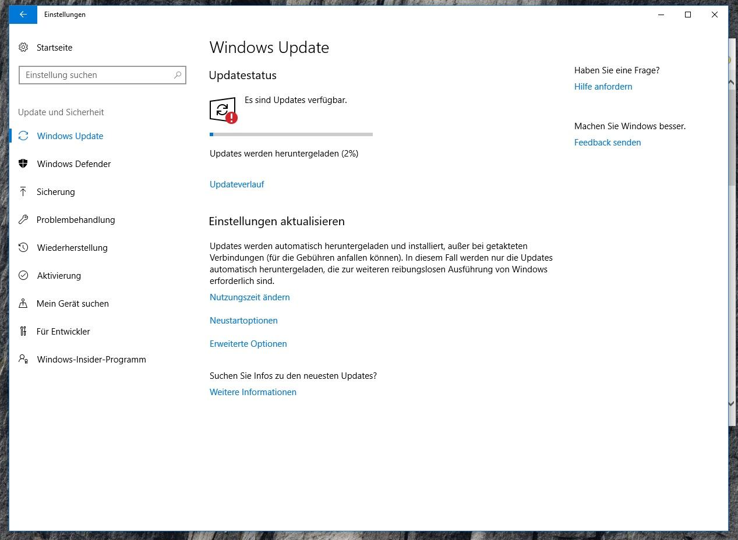The width and height of the screenshot is (738, 540).
Task: Click 'Haben Sie eine Frage?' text
Action: [x=617, y=70]
